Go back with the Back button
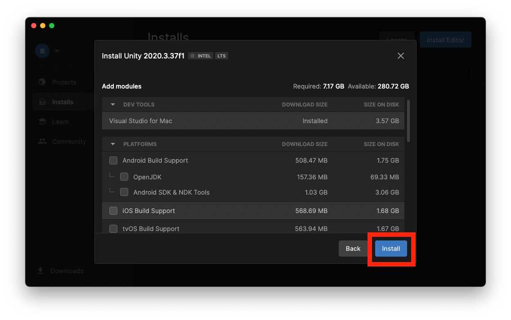This screenshot has height=320, width=511. 353,249
